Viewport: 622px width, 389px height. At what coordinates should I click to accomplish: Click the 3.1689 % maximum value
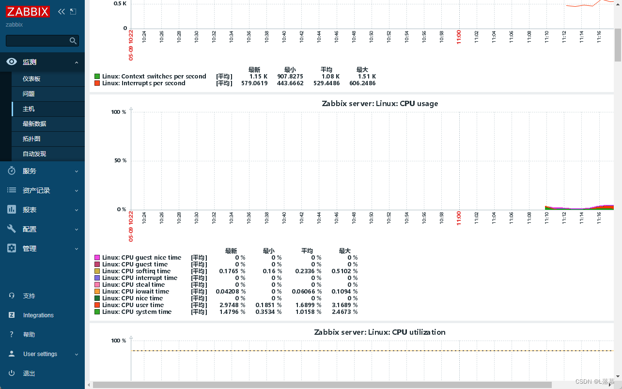pyautogui.click(x=345, y=305)
